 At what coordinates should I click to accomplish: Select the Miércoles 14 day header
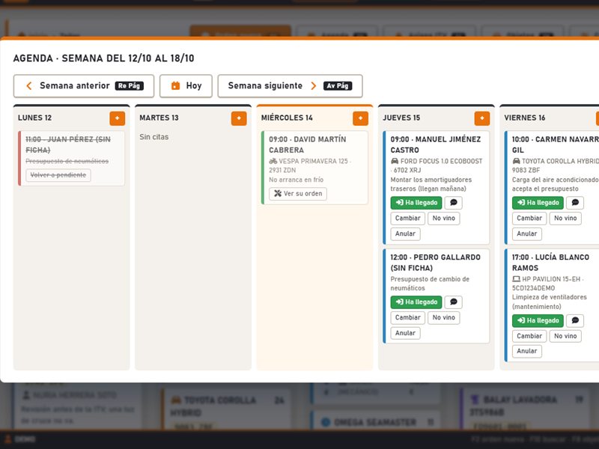[287, 118]
